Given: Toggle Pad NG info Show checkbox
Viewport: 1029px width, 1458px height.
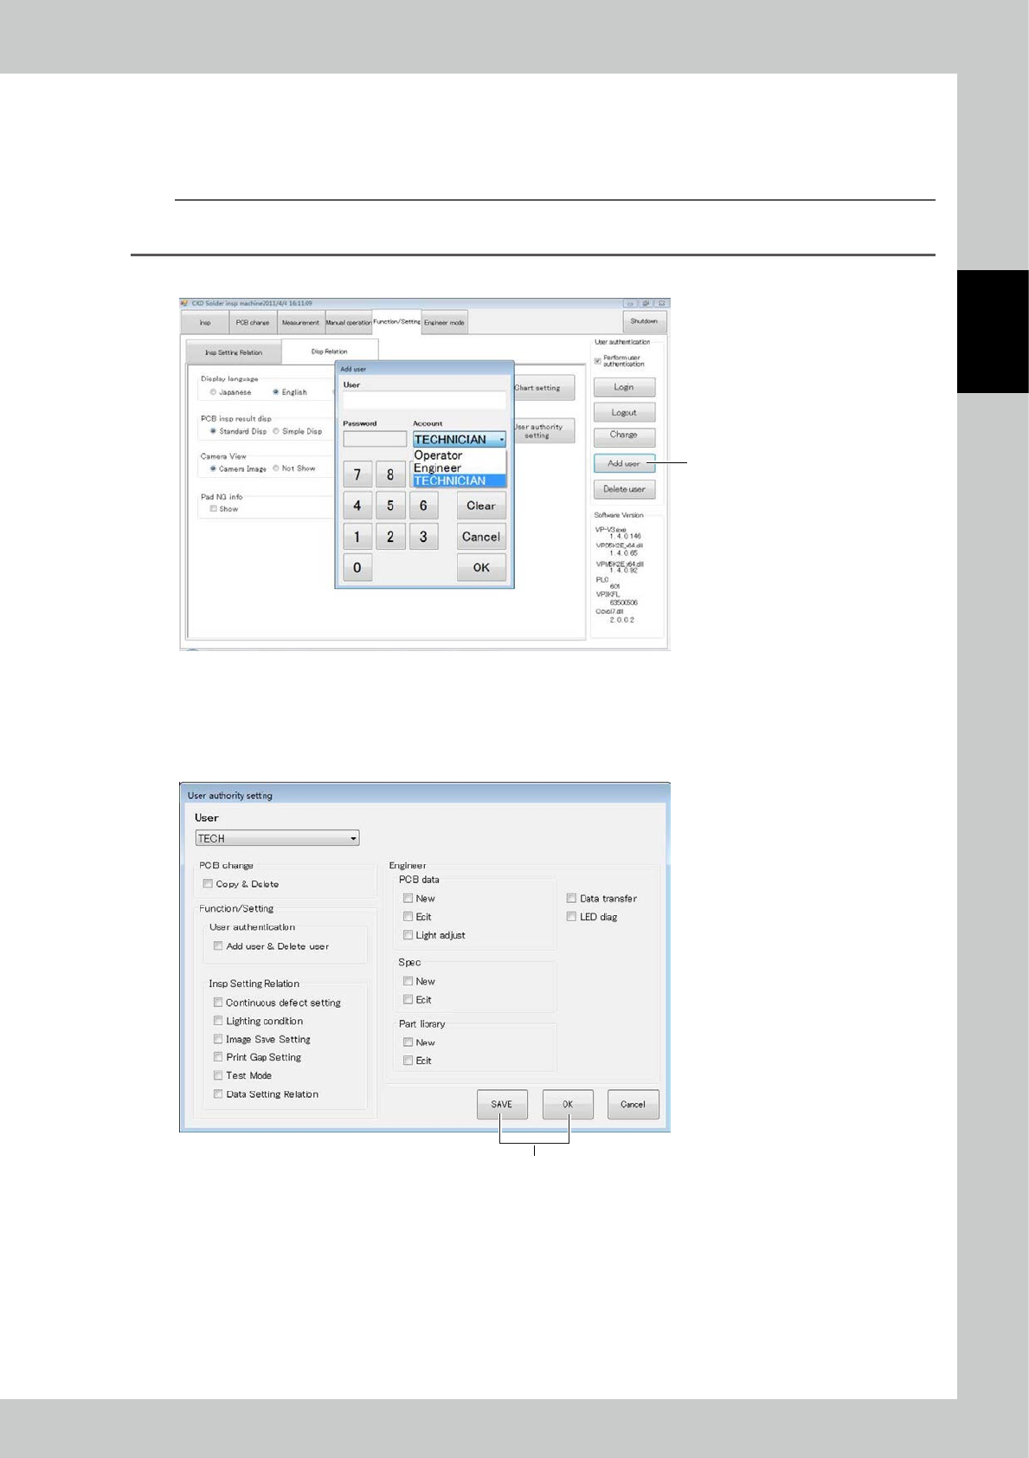Looking at the screenshot, I should pos(214,509).
